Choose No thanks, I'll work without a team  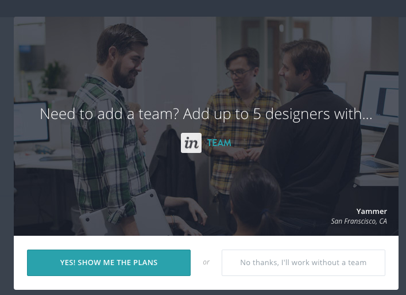(303, 263)
